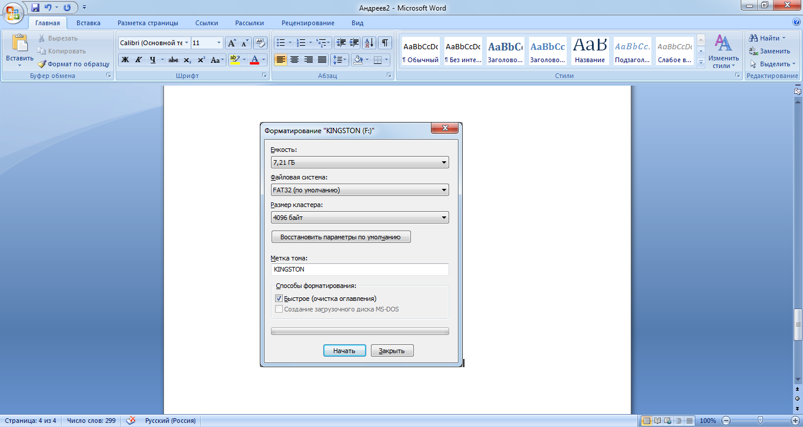Image resolution: width=803 pixels, height=427 pixels.
Task: Open the Рецензирование tab
Action: (x=308, y=23)
